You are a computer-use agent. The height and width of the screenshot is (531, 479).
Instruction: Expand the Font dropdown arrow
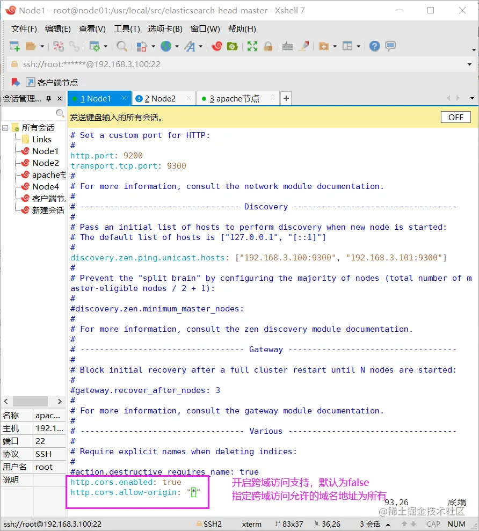point(200,46)
